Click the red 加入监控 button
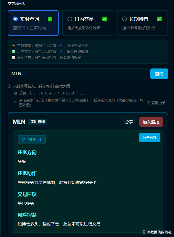Screen dimensions: 174x237 click(x=151, y=122)
